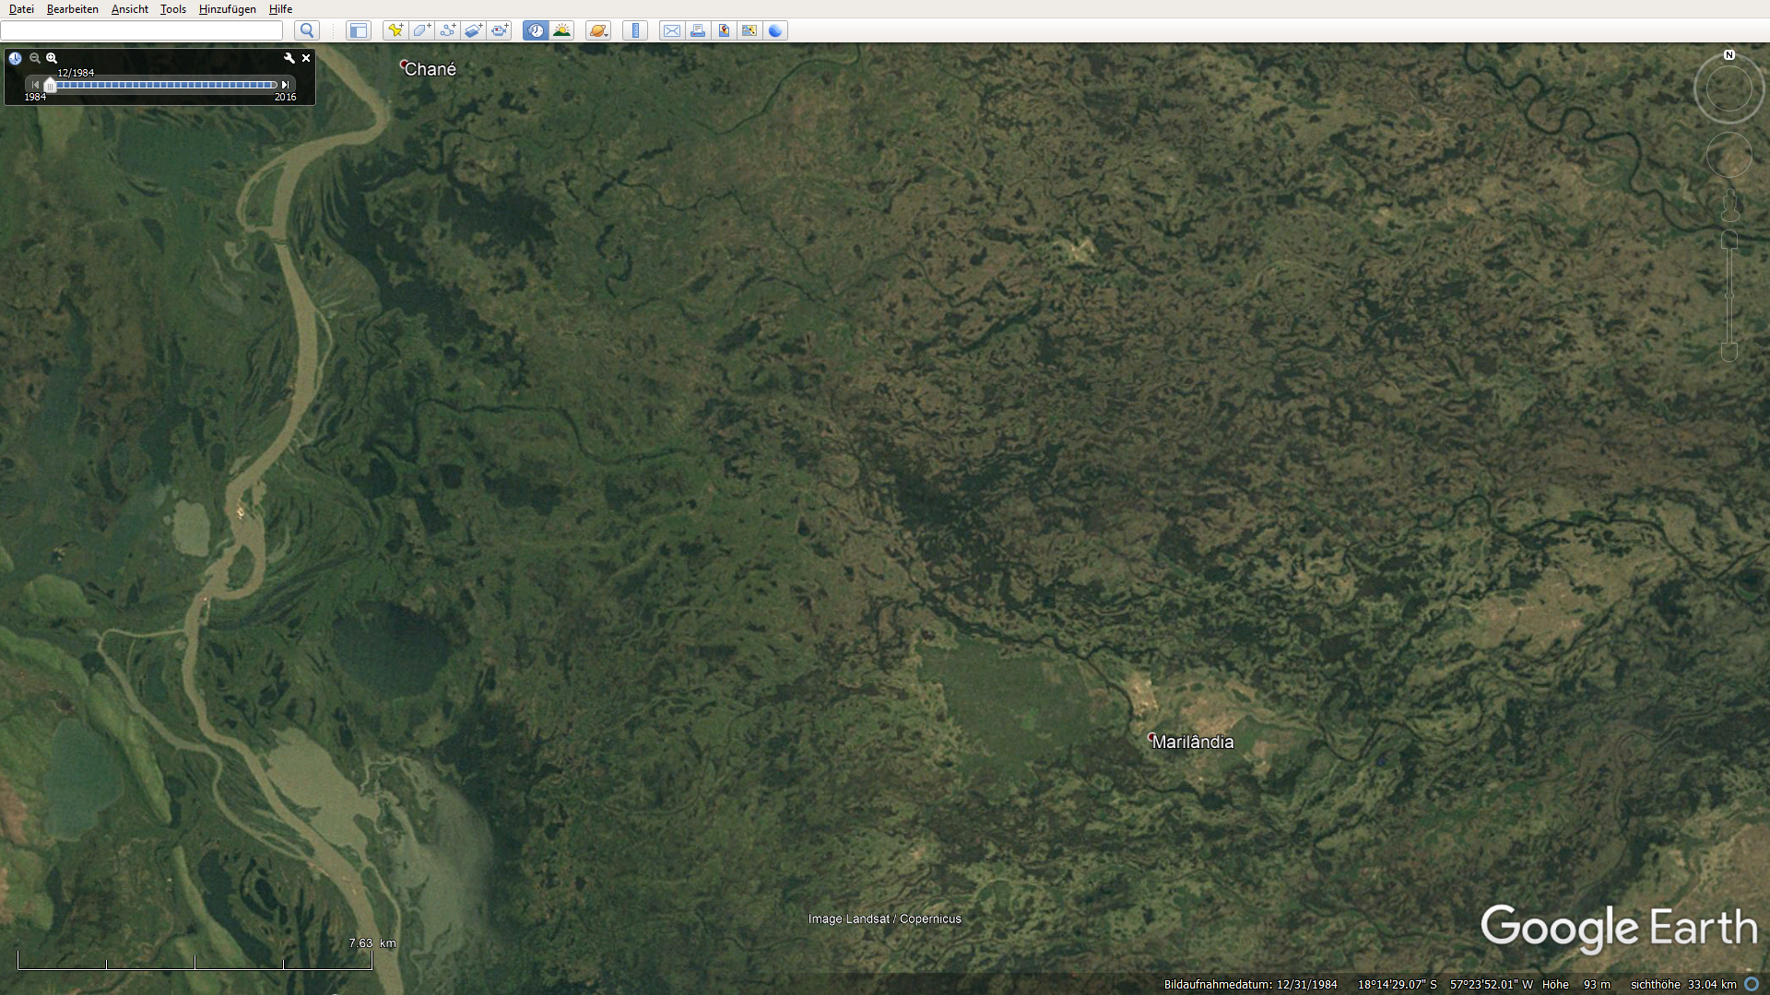Click into the search input field
Image resolution: width=1770 pixels, height=995 pixels.
tap(142, 30)
